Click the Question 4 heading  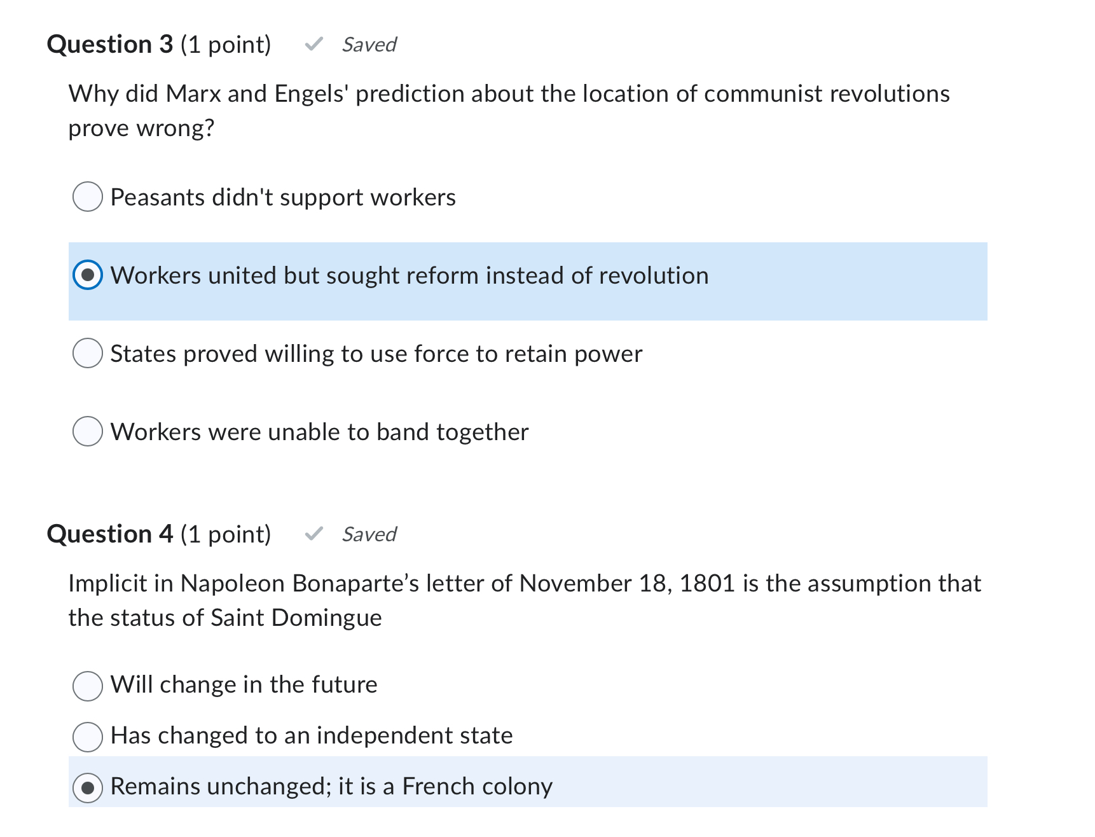click(x=109, y=533)
